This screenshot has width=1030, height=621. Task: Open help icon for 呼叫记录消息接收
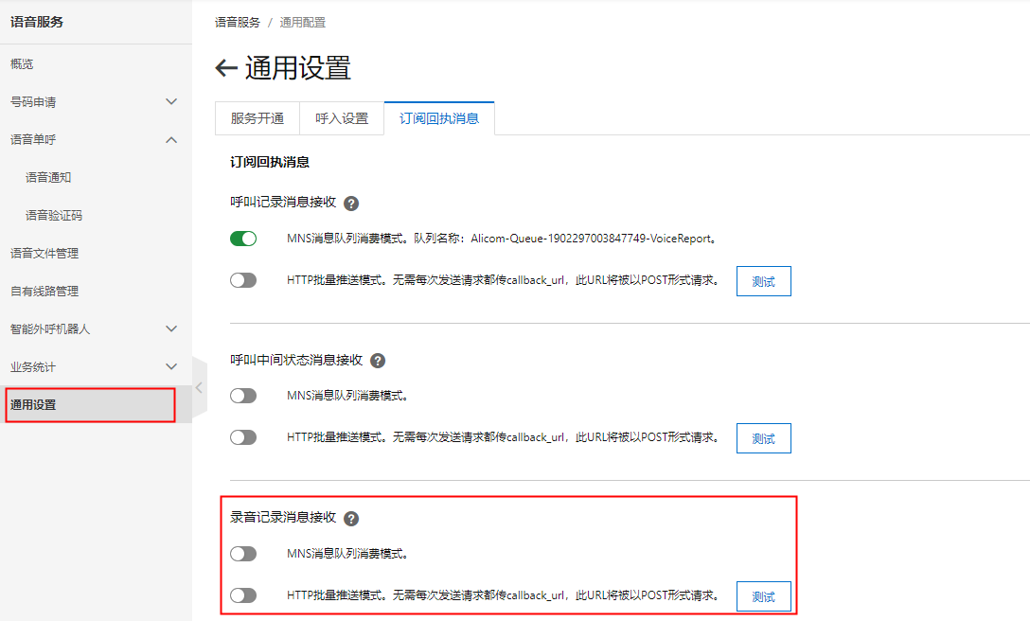click(x=351, y=204)
